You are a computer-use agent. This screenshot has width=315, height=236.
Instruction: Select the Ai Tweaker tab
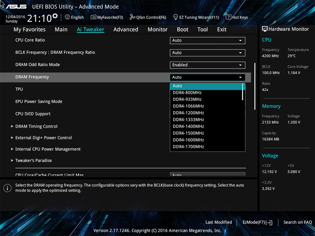click(x=91, y=30)
